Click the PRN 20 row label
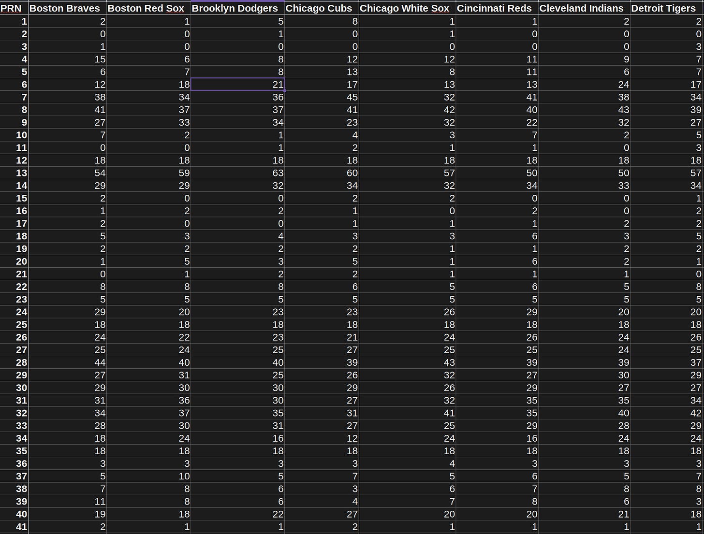Screen dimensions: 704x534 tap(14, 261)
